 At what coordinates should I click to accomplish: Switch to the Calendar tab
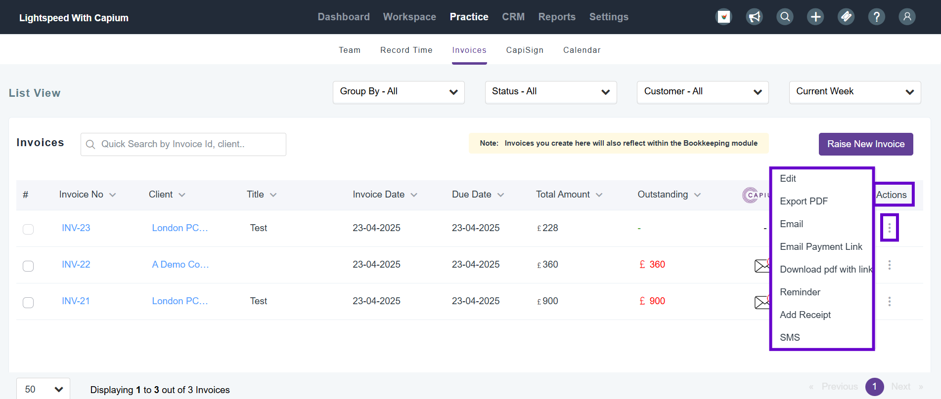tap(582, 50)
